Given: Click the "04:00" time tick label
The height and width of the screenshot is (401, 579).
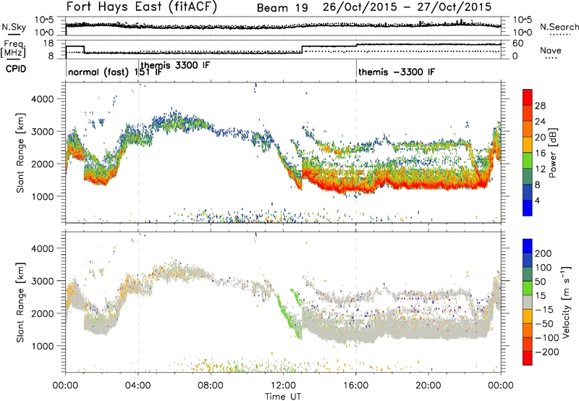Looking at the screenshot, I should 138,386.
